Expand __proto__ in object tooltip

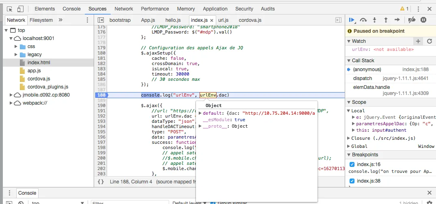pyautogui.click(x=200, y=126)
